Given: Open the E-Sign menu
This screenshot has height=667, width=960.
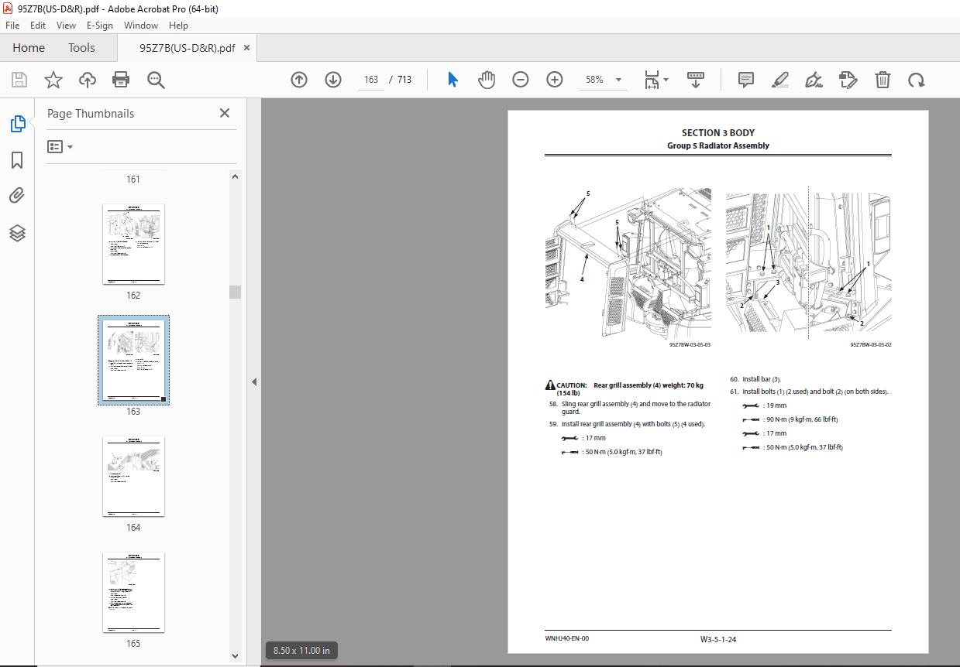Looking at the screenshot, I should [x=100, y=25].
